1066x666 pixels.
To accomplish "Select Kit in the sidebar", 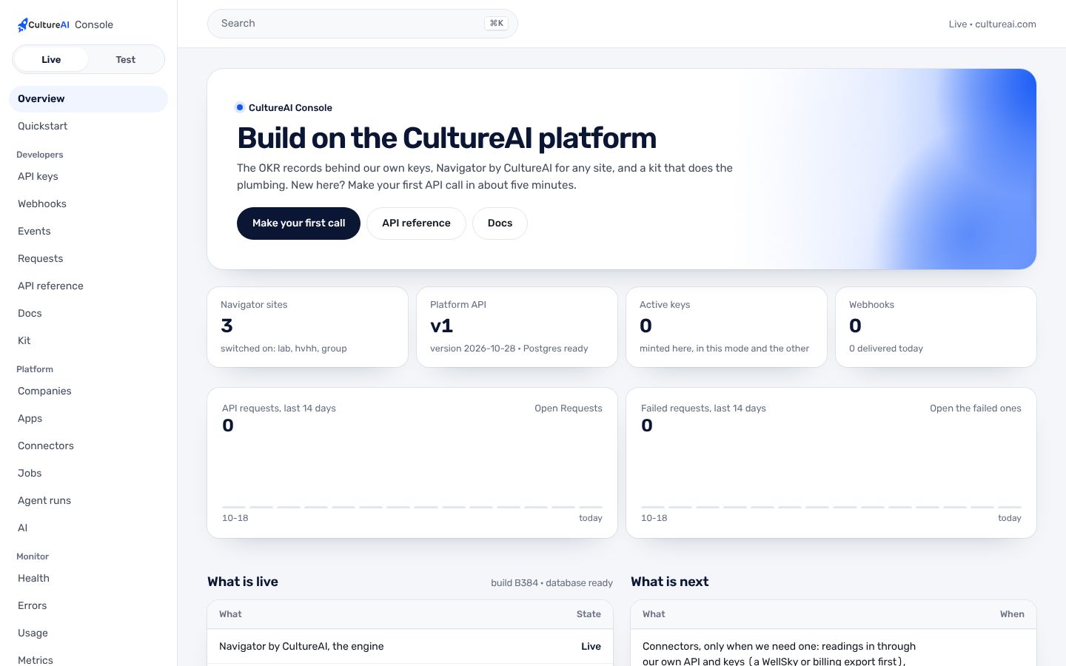I will [x=88, y=341].
